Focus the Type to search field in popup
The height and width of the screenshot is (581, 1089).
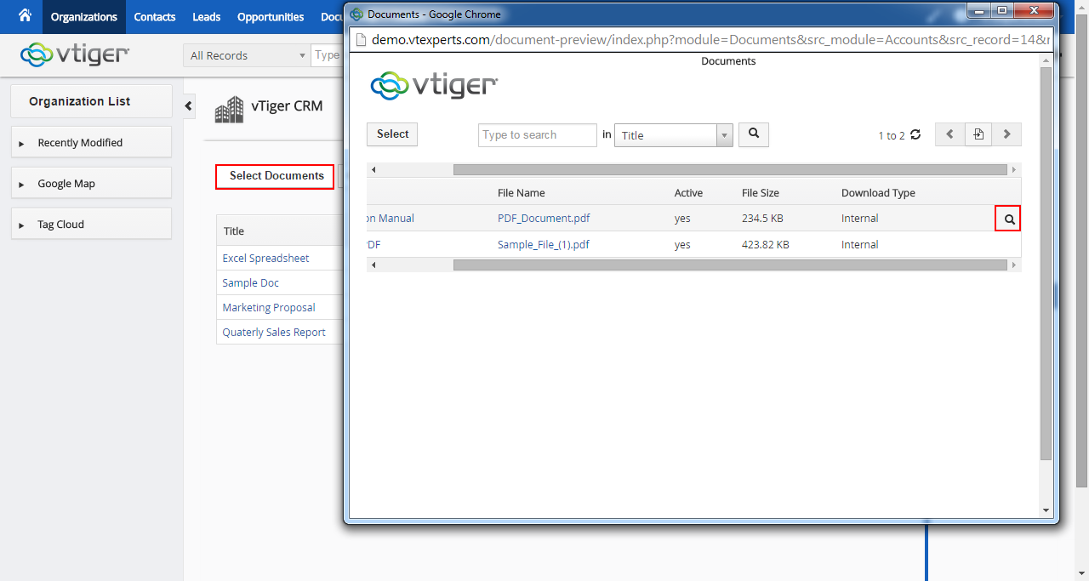[538, 134]
